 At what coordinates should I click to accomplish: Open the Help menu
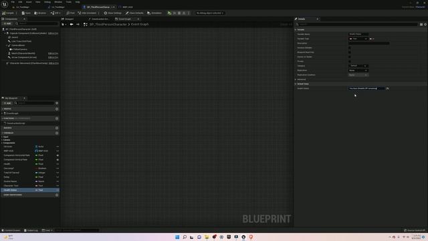78,2
